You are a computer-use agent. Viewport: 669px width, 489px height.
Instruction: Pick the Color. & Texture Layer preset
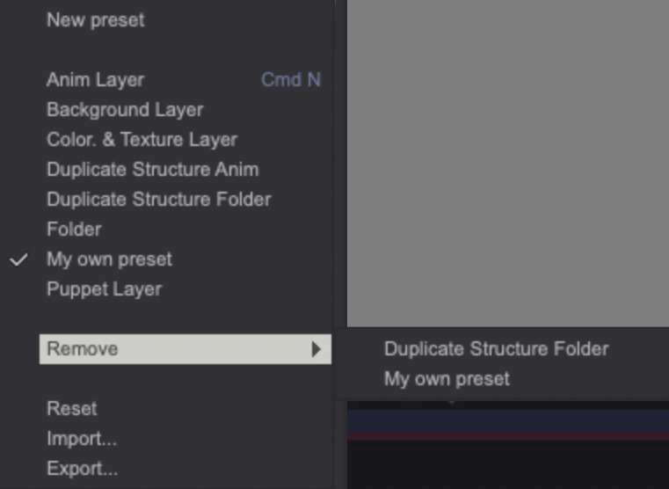(142, 139)
